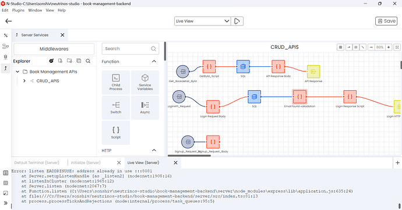Open the flow diagram icon in left sidebar
The image size is (402, 210).
coord(6,47)
